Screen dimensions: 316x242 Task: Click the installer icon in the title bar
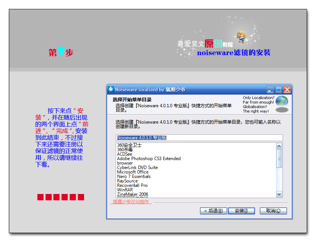tap(111, 89)
